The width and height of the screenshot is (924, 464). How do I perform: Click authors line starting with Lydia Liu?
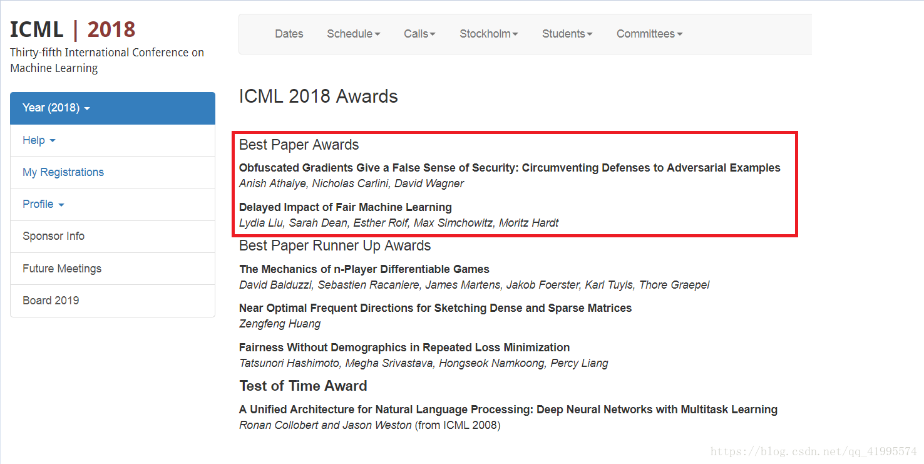point(399,223)
